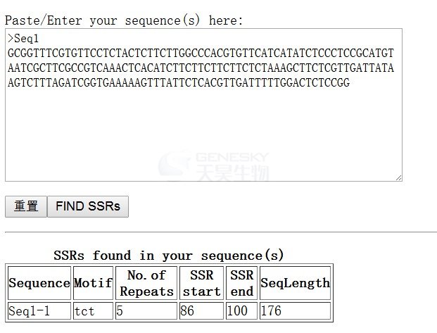This screenshot has height=333, width=437.
Task: Select the SSR end value 100
Action: click(x=241, y=310)
